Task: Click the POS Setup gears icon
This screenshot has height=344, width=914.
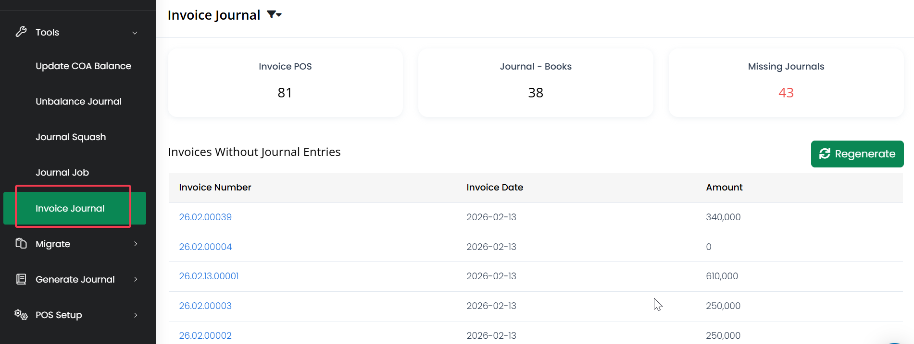Action: click(x=21, y=315)
